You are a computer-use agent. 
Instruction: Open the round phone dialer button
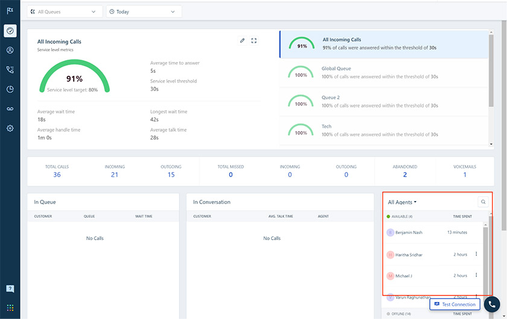point(492,304)
